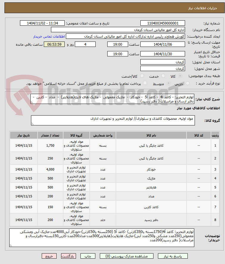Click the تعداد / مقدار column header
The width and height of the screenshot is (225, 264).
50,135
